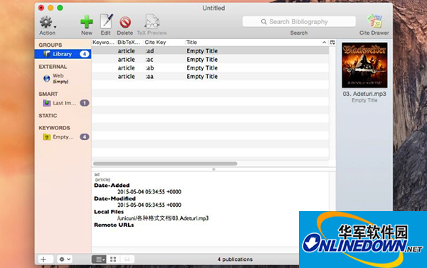Switch to grid view mode

tap(113, 259)
